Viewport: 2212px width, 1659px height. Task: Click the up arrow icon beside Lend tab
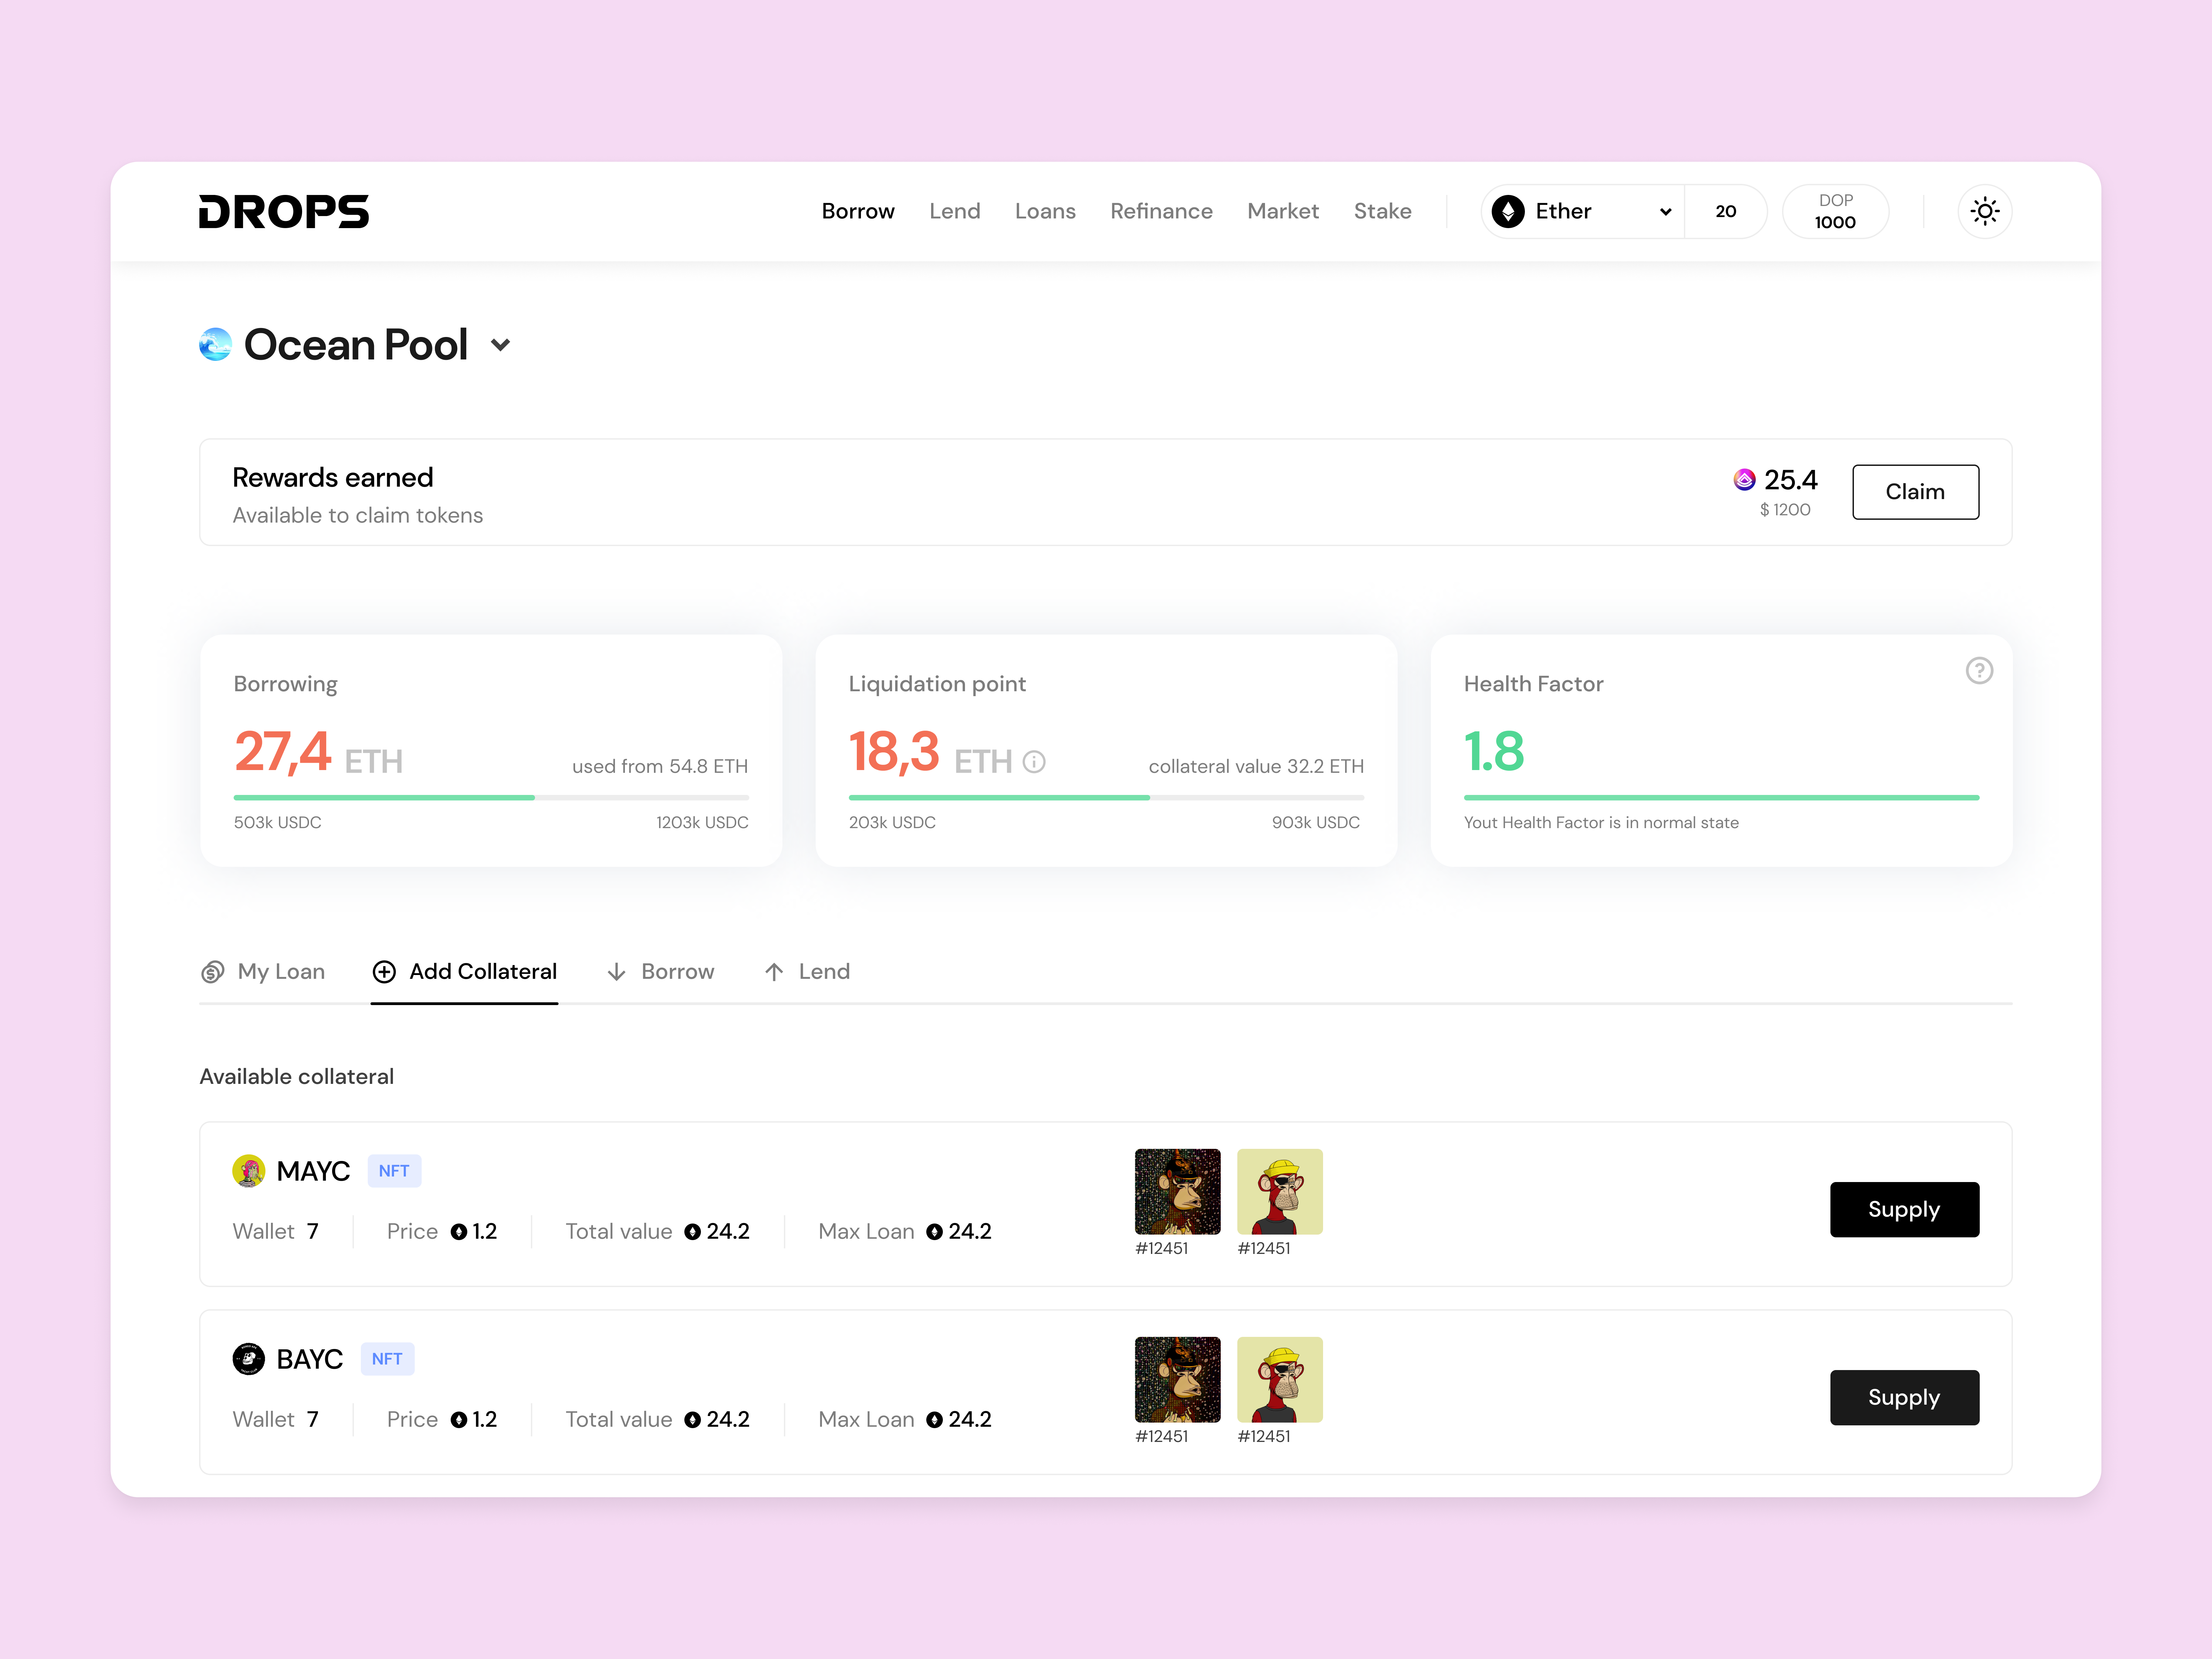point(774,972)
